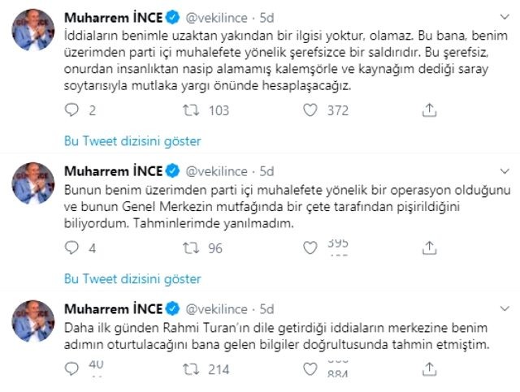Reply to the first tweet about İddialar
The height and width of the screenshot is (392, 520).
[71, 110]
